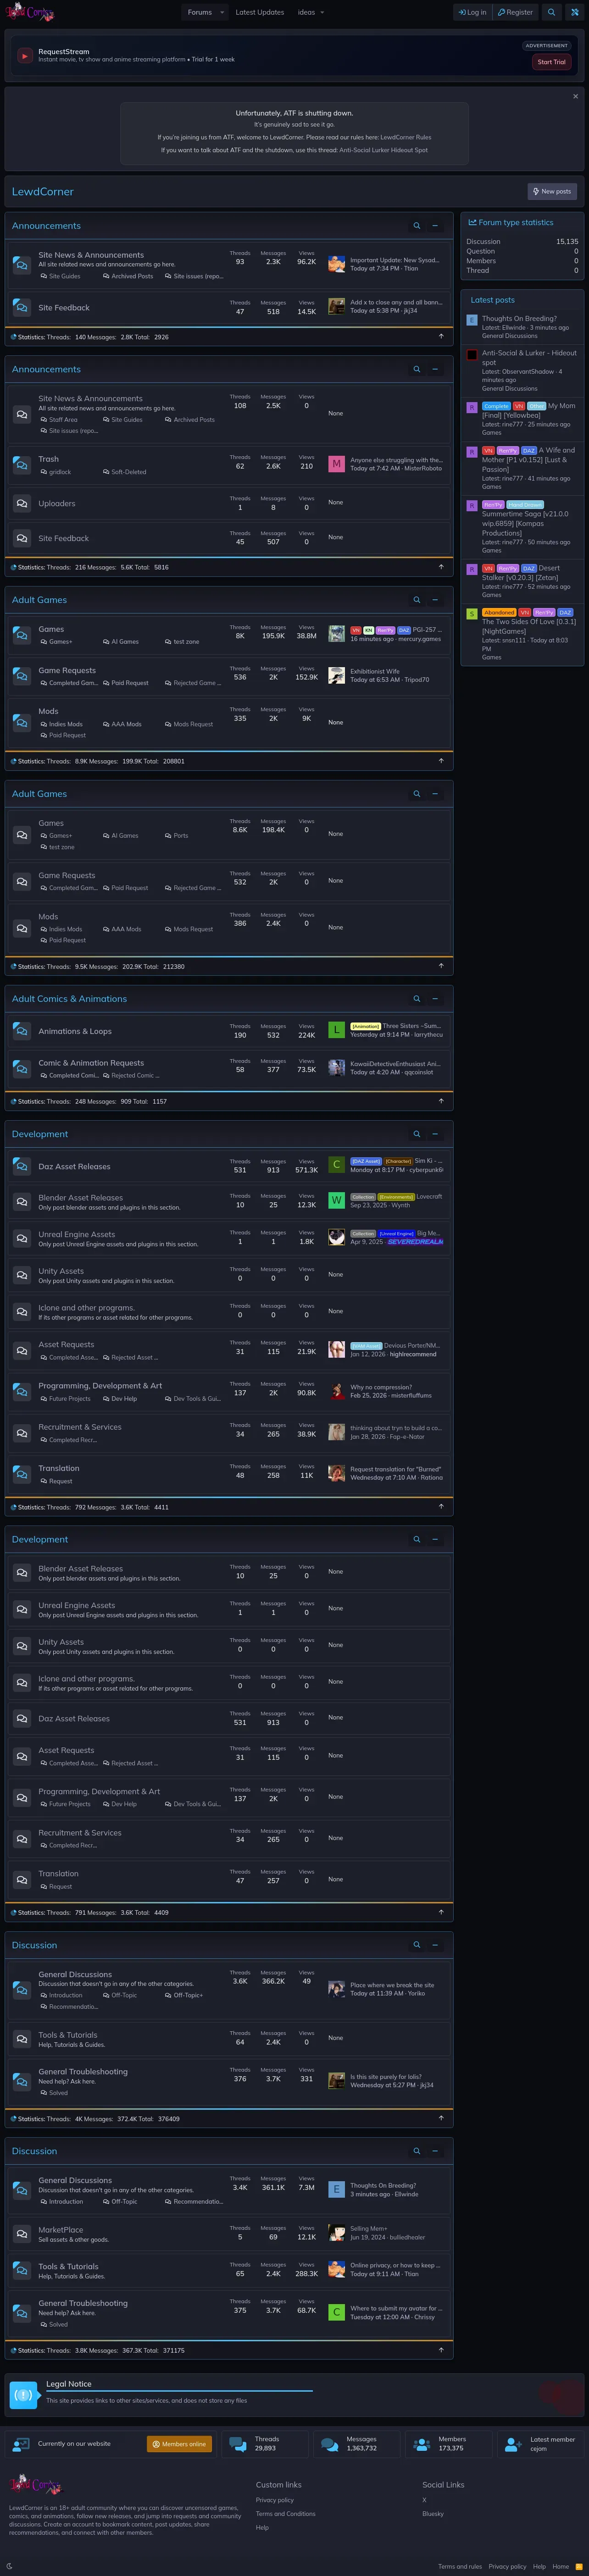Open the RSS feed icon in footer
This screenshot has height=2576, width=589.
point(579,2566)
